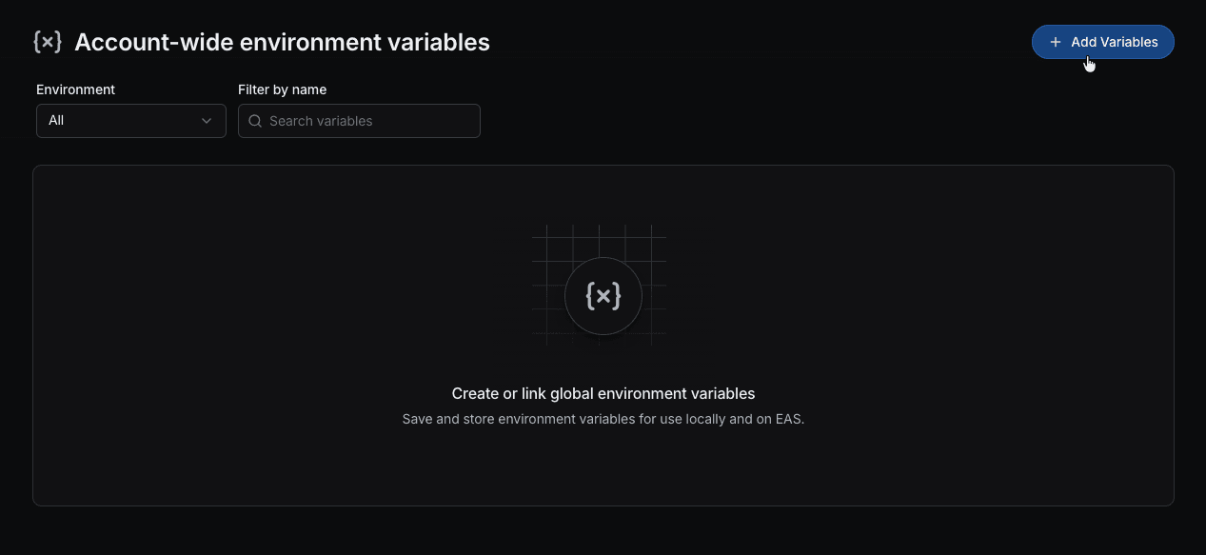Click the "Filter by name" label

[x=282, y=89]
